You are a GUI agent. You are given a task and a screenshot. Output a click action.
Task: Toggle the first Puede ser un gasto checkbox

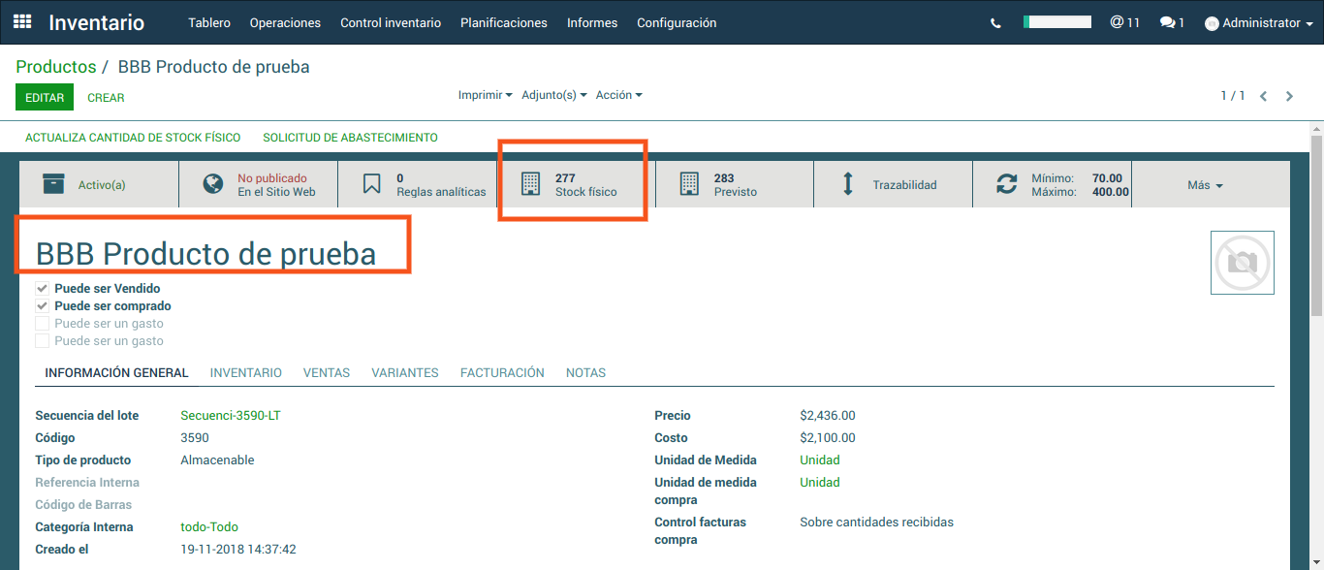(42, 324)
